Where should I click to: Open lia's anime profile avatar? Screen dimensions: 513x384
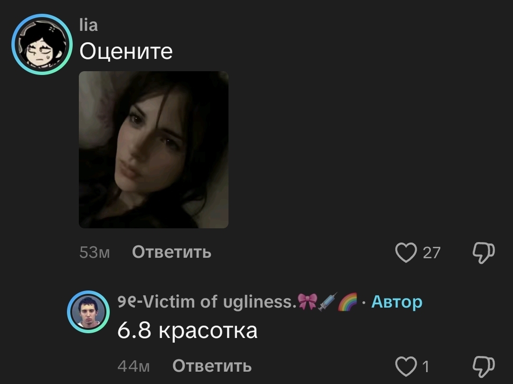pos(42,44)
